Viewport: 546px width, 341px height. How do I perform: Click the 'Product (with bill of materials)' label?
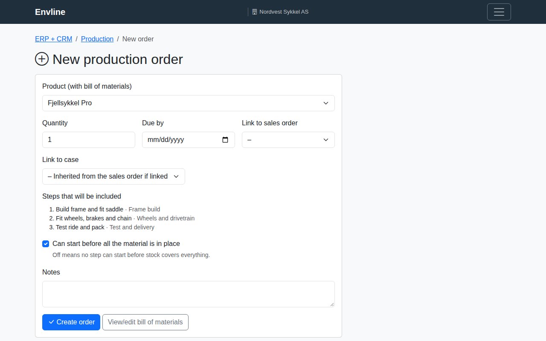(87, 86)
